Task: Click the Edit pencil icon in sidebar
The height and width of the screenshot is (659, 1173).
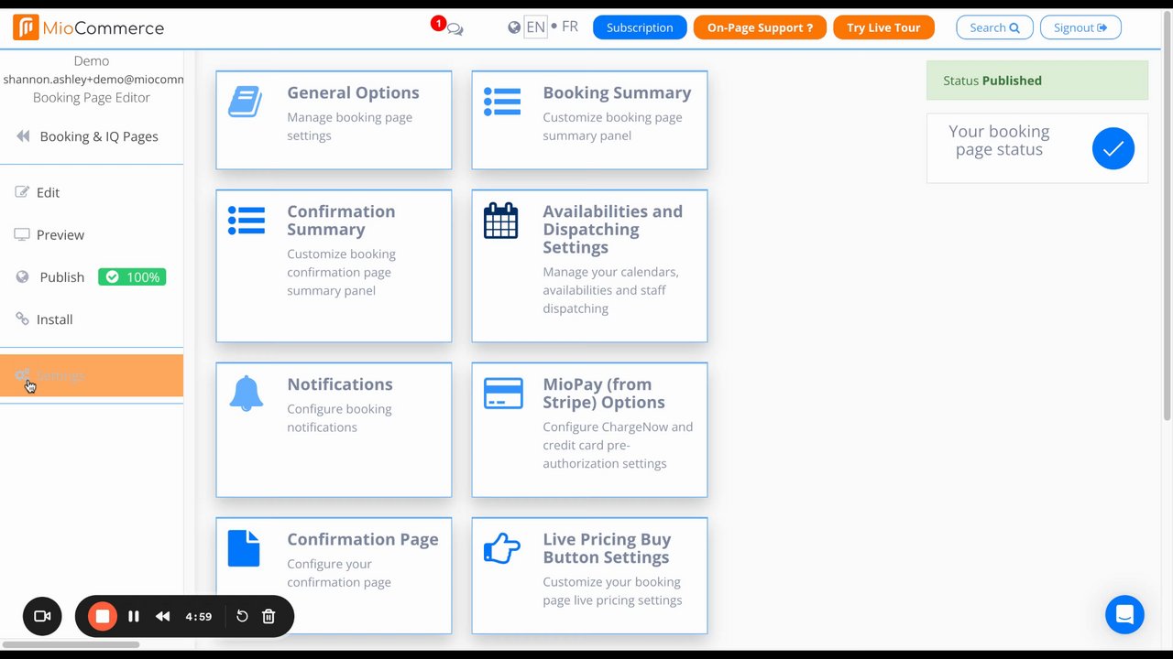Action: tap(22, 192)
